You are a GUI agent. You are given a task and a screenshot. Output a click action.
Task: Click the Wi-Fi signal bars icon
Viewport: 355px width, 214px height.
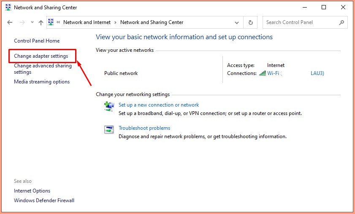[x=263, y=73]
